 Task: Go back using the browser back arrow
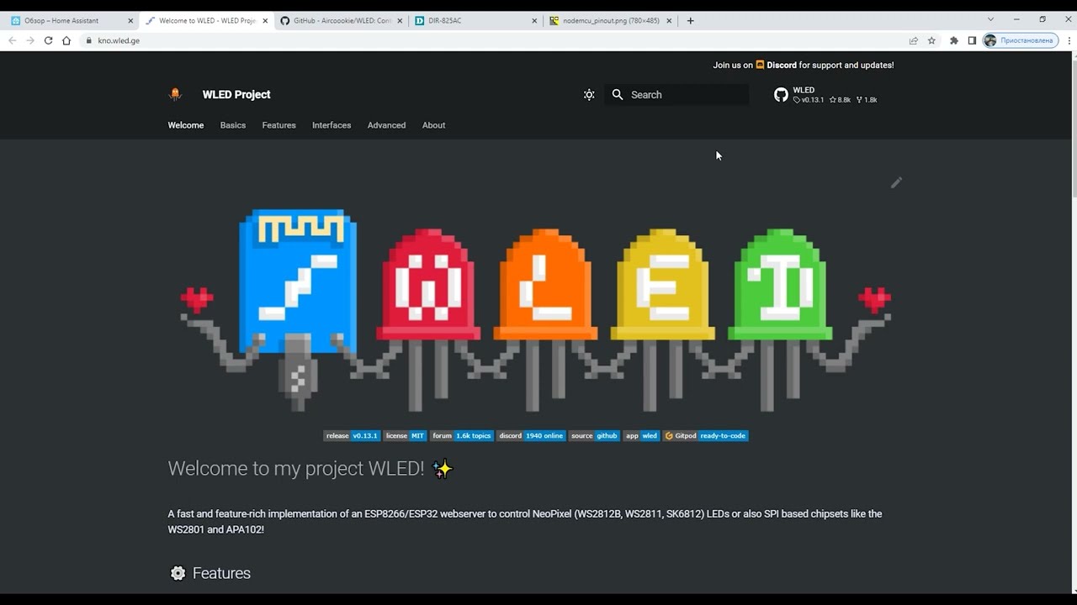pyautogui.click(x=12, y=40)
